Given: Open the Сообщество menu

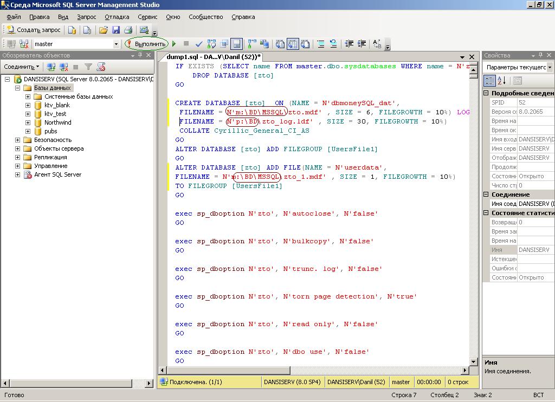Looking at the screenshot, I should [x=205, y=17].
